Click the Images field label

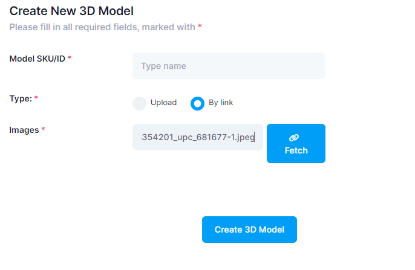pos(24,129)
